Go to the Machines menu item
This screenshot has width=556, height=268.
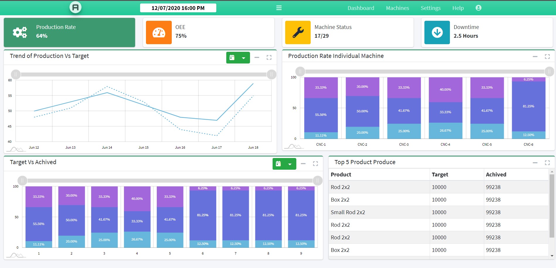coord(397,8)
